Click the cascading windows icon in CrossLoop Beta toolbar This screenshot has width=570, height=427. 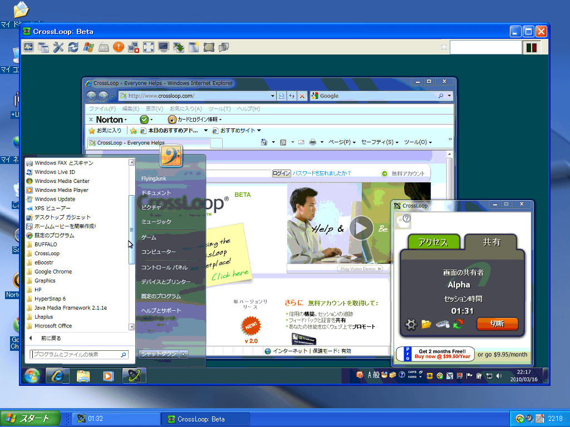tap(43, 47)
